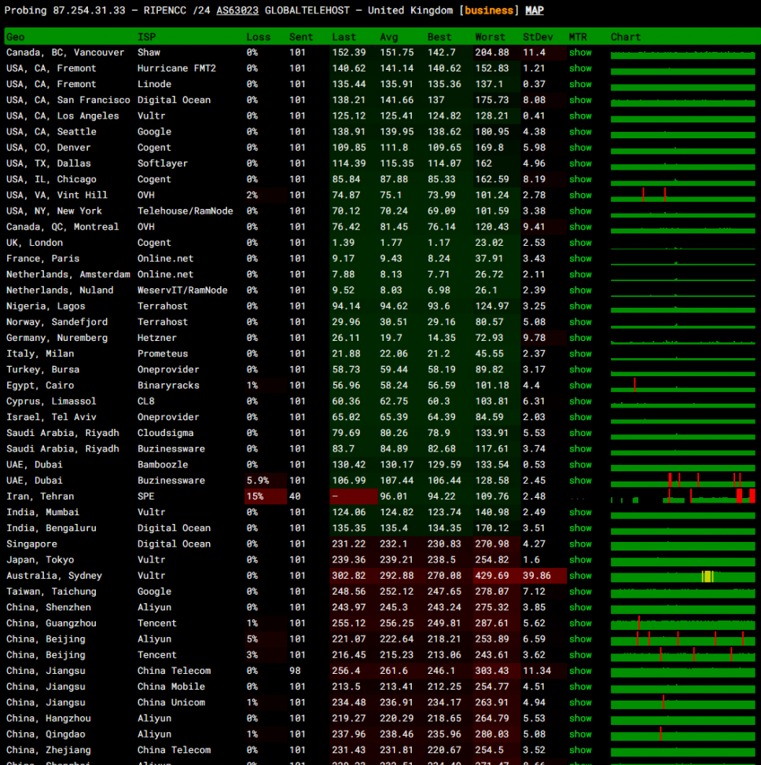Show MTR for Jiangsu China Mobile row
The height and width of the screenshot is (765, 761).
(580, 686)
